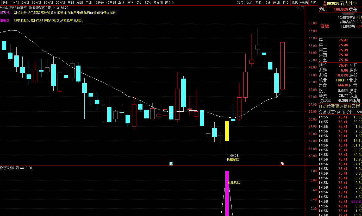Switch to 周线 weekly chart tab
362x216 pixels.
(79, 3)
